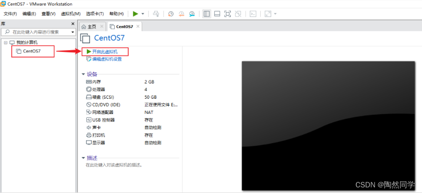Close the 主页 tab
This screenshot has width=422, height=193.
click(101, 26)
